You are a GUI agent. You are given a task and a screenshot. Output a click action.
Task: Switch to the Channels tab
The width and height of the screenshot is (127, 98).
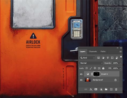point(93,51)
